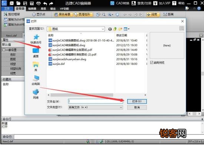Select 此电脑 in dialog sidebar
Screen dimensions: 204x145
click(x=36, y=80)
